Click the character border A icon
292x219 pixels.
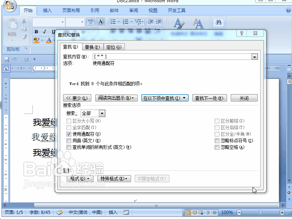pyautogui.click(x=100, y=22)
